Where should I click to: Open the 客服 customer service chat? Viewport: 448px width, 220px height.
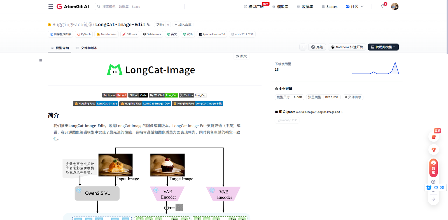click(433, 168)
